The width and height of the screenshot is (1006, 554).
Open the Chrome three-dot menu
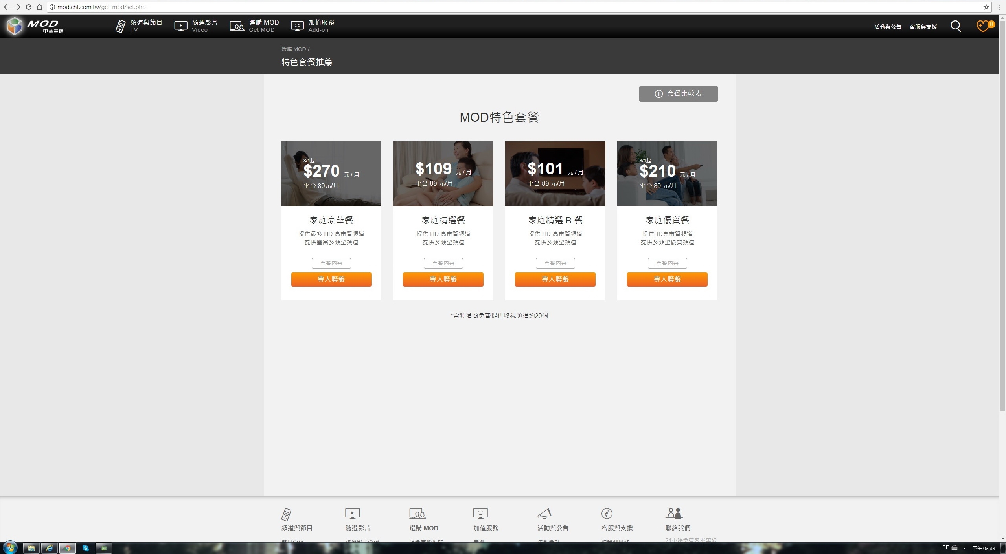(x=999, y=7)
